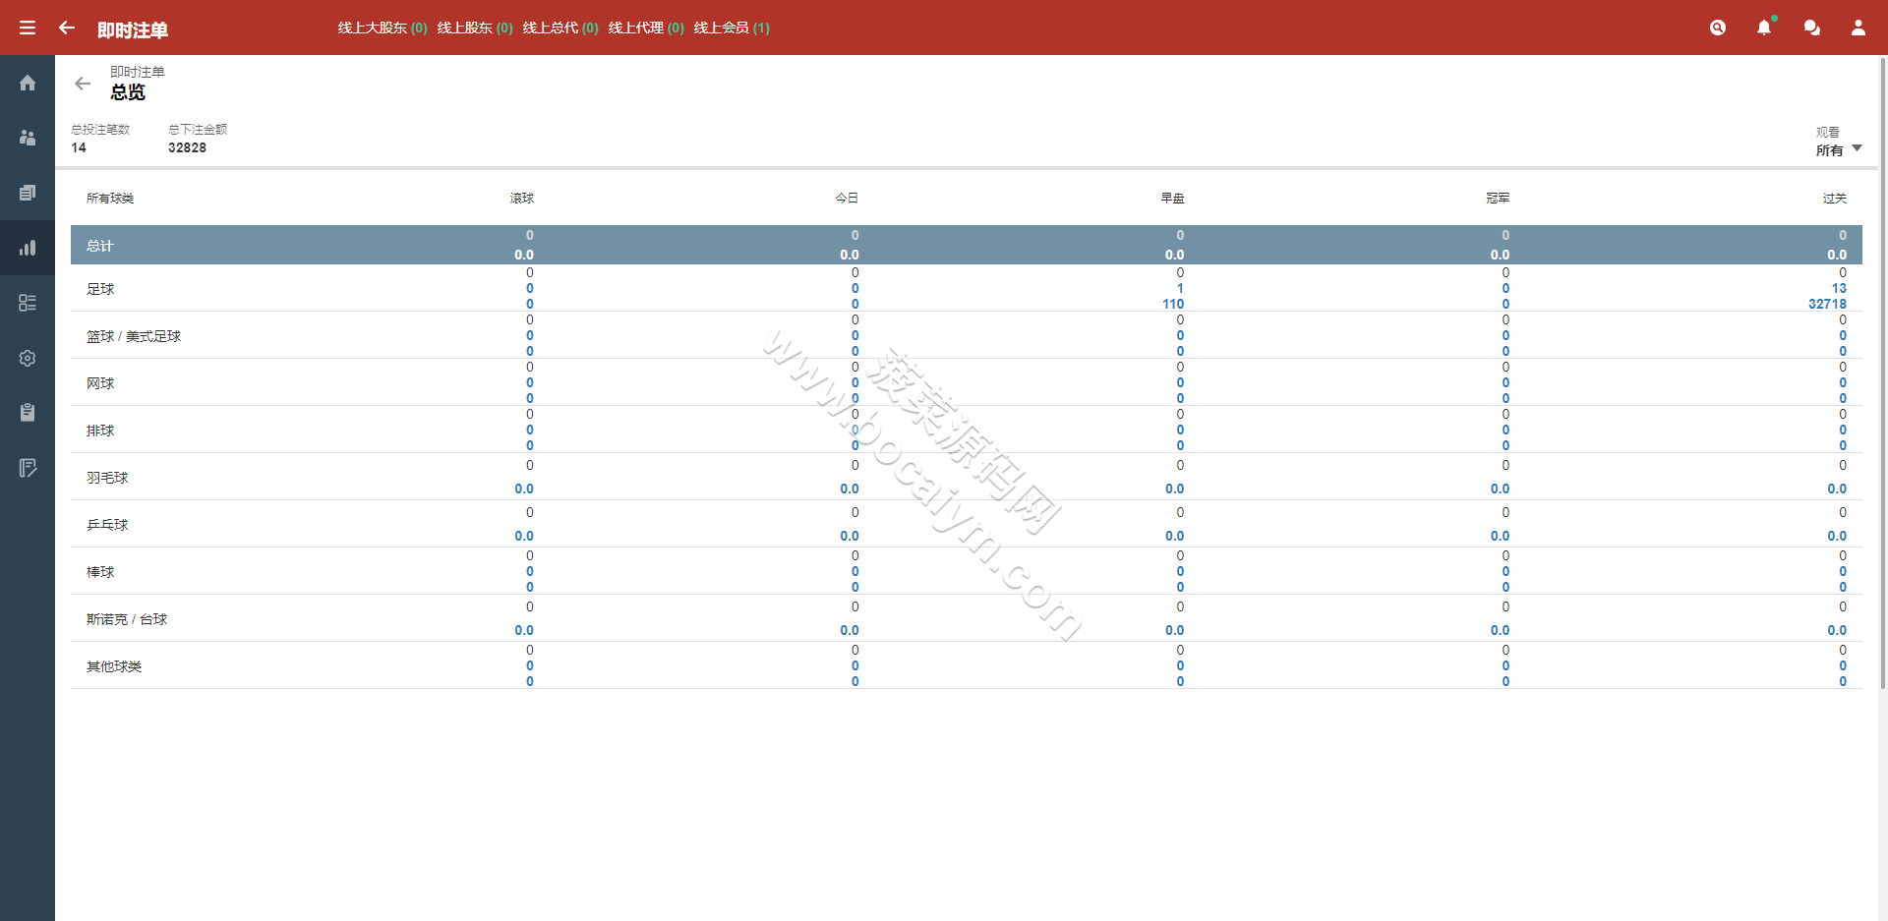Open the settings gear sidebar icon
The image size is (1888, 921).
click(28, 358)
